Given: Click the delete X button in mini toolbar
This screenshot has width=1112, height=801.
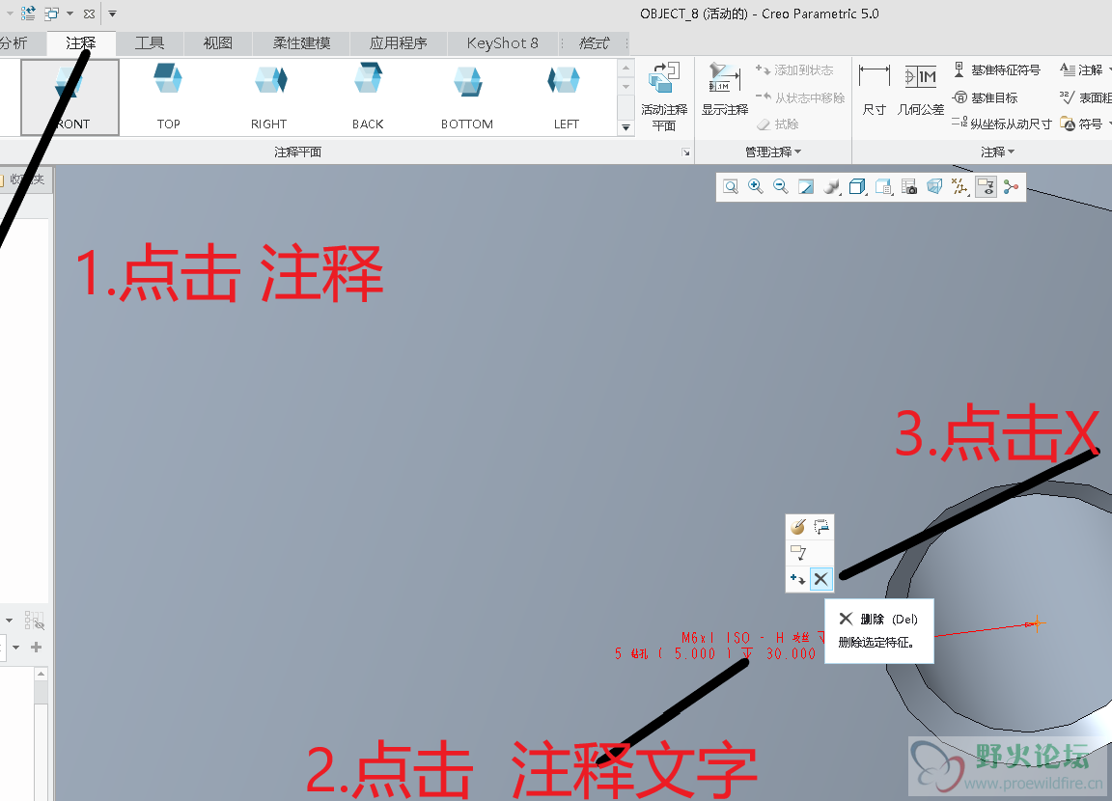Looking at the screenshot, I should point(821,579).
